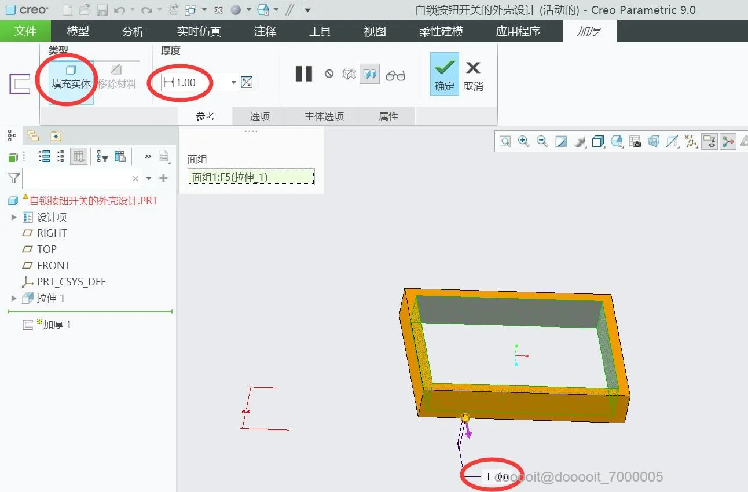
Task: Click the model tree search field
Action: [82, 178]
